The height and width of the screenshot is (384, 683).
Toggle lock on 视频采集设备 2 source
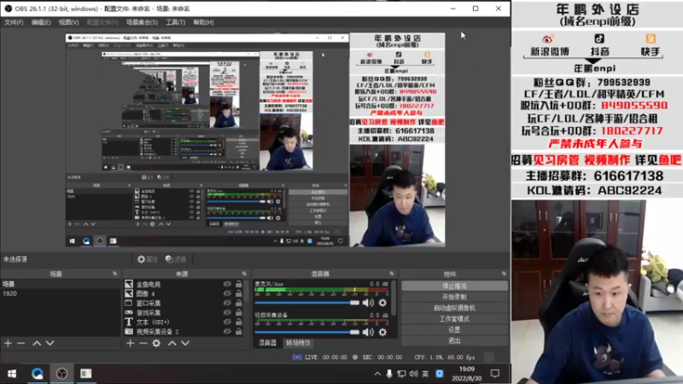(x=239, y=331)
